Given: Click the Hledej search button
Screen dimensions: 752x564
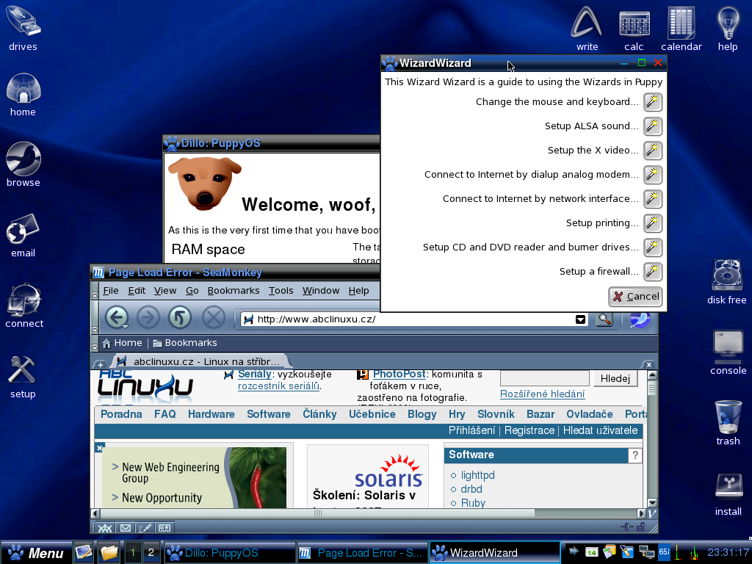Looking at the screenshot, I should pyautogui.click(x=615, y=378).
